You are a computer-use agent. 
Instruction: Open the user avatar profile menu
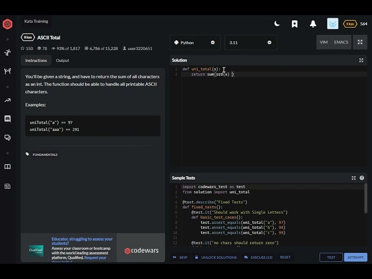332,24
